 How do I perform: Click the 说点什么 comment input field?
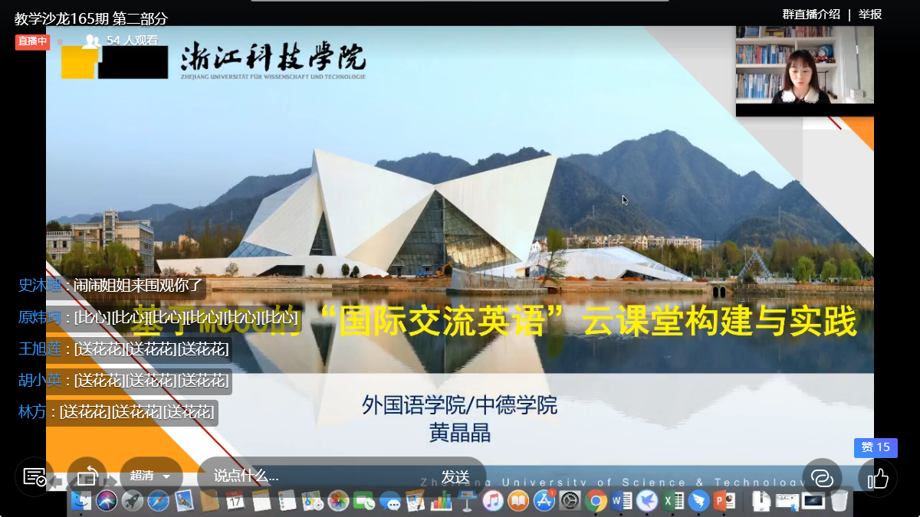pyautogui.click(x=307, y=476)
